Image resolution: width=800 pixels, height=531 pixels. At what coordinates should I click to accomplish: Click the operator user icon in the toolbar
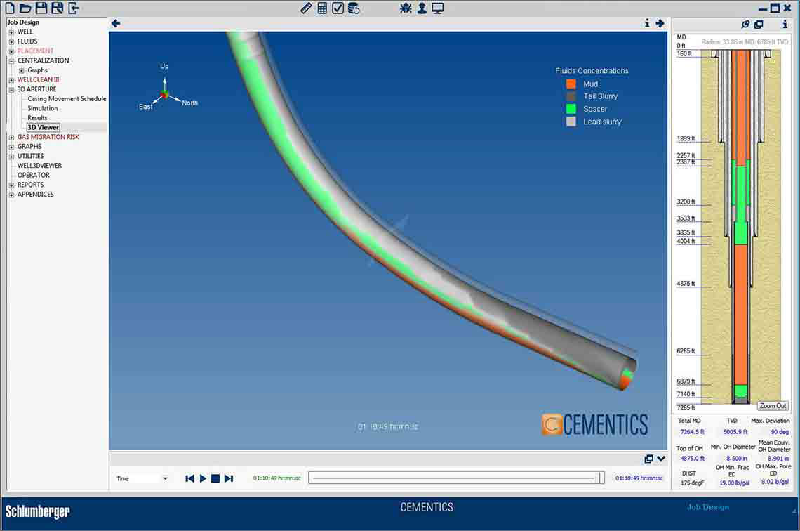point(420,8)
